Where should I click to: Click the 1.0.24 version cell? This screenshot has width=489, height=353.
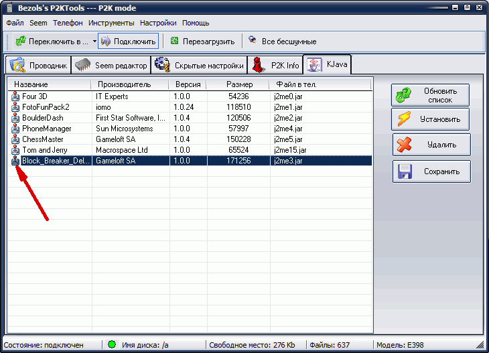tap(184, 107)
